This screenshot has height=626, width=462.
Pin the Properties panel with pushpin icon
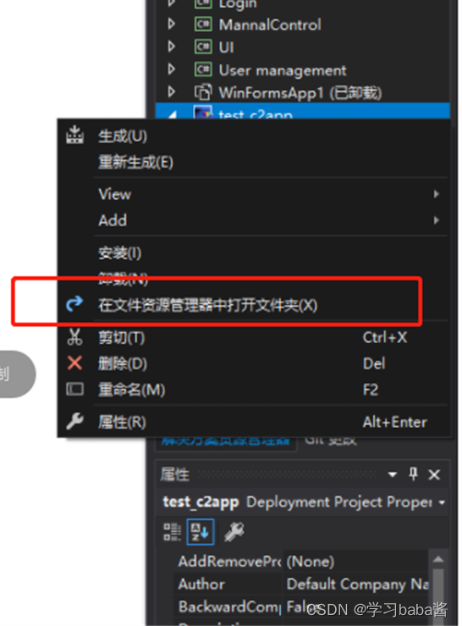coord(413,474)
